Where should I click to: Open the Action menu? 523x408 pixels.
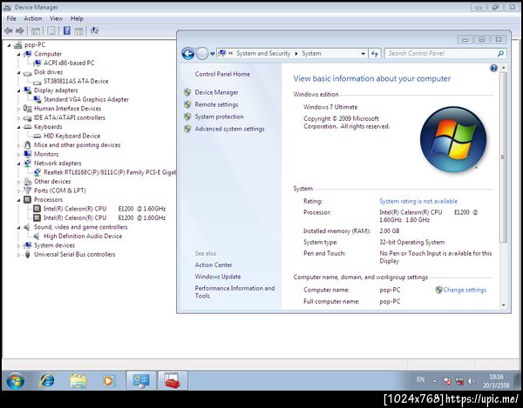33,18
